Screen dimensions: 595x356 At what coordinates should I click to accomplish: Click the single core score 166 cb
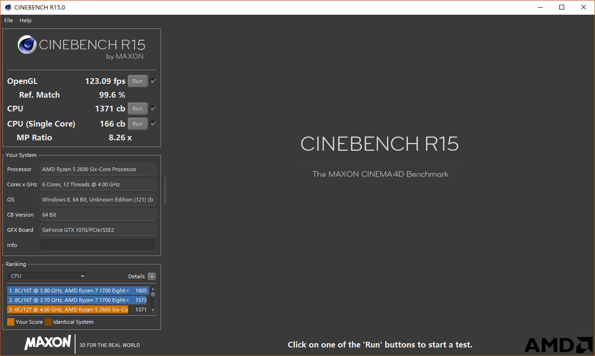[113, 124]
